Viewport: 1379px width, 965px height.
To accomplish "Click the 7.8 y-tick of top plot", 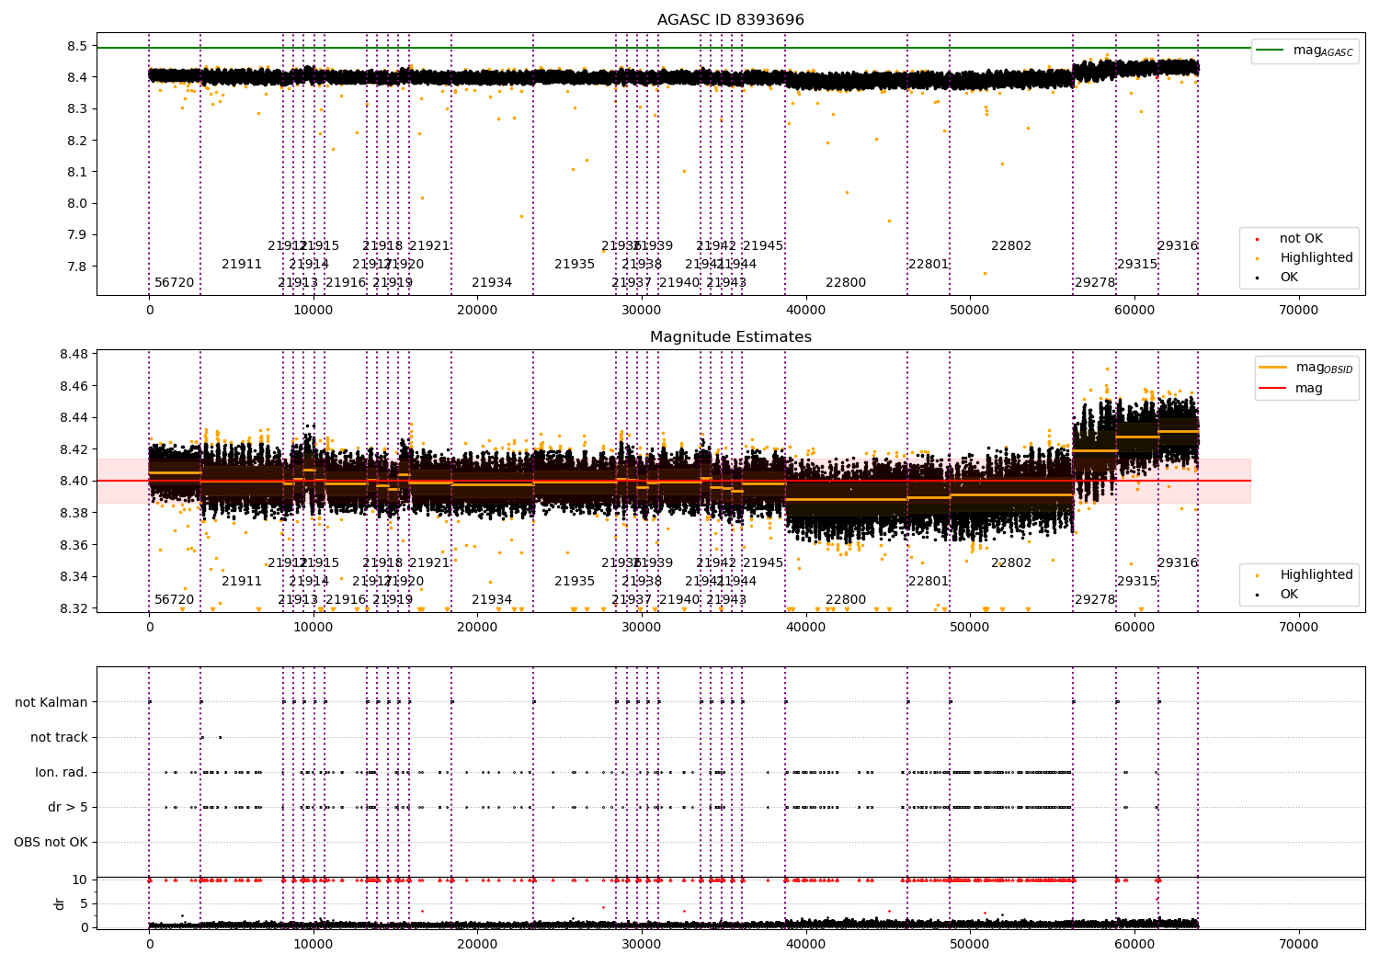I will pos(77,267).
